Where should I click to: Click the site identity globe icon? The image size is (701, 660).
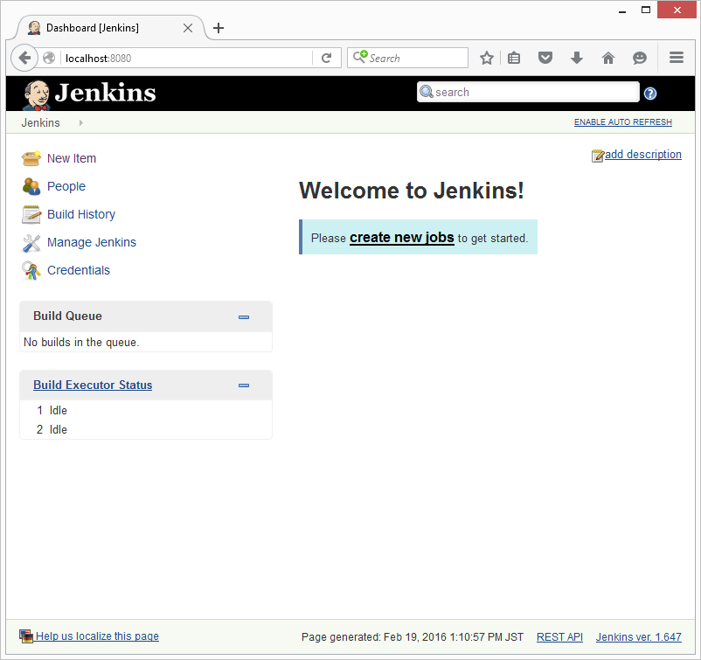point(49,58)
